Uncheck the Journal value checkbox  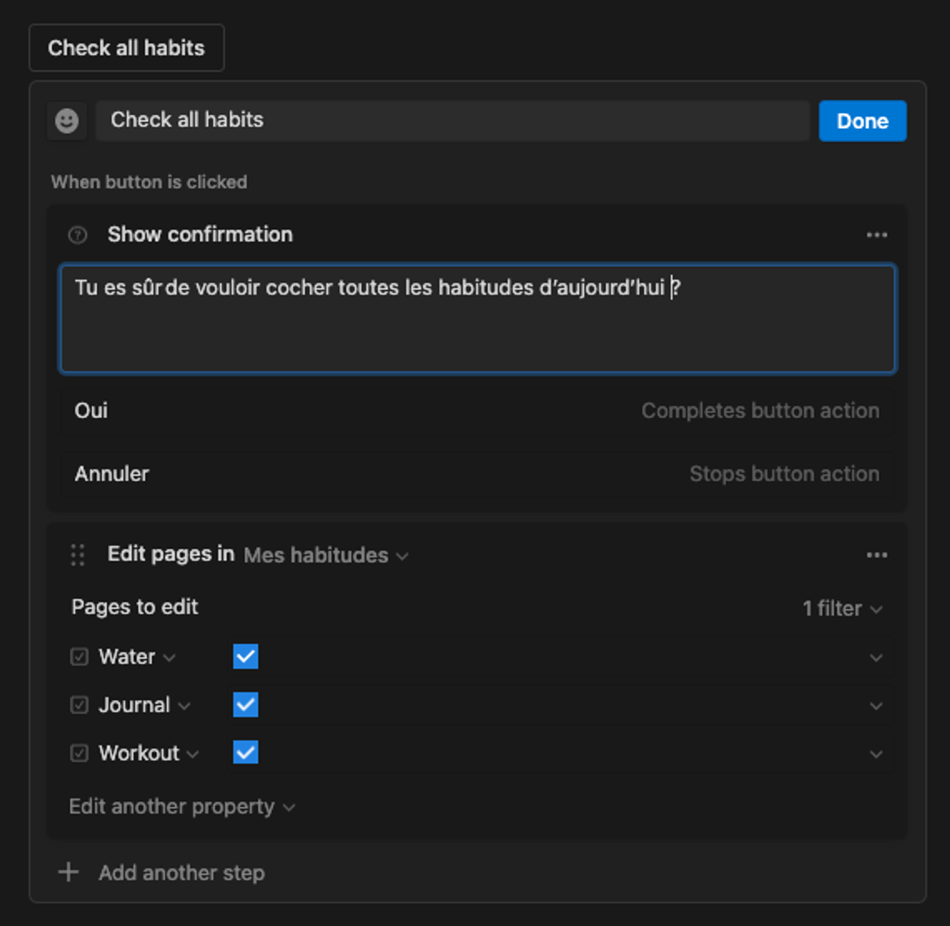pyautogui.click(x=245, y=705)
